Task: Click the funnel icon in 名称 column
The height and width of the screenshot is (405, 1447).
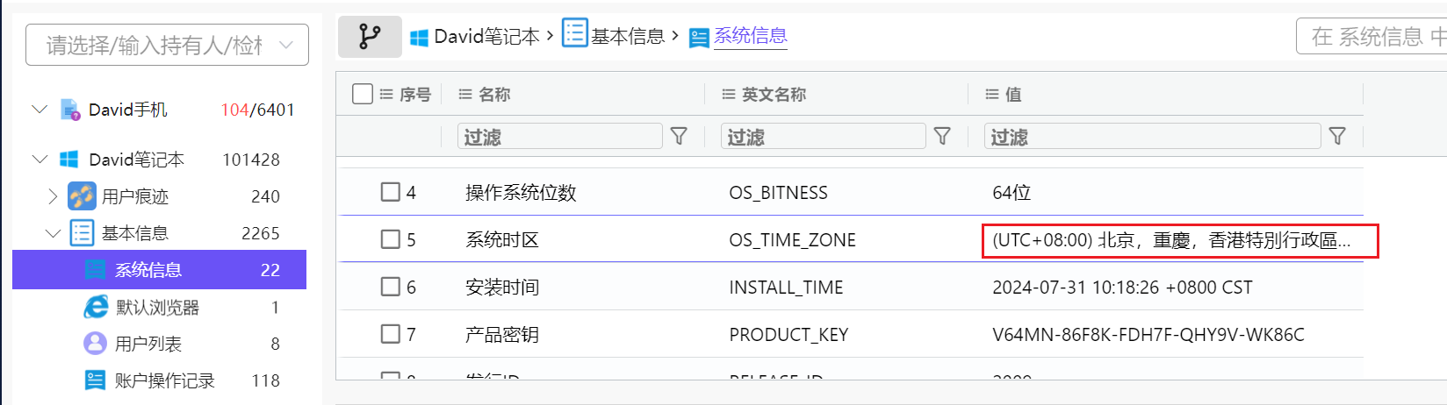Action: point(679,136)
